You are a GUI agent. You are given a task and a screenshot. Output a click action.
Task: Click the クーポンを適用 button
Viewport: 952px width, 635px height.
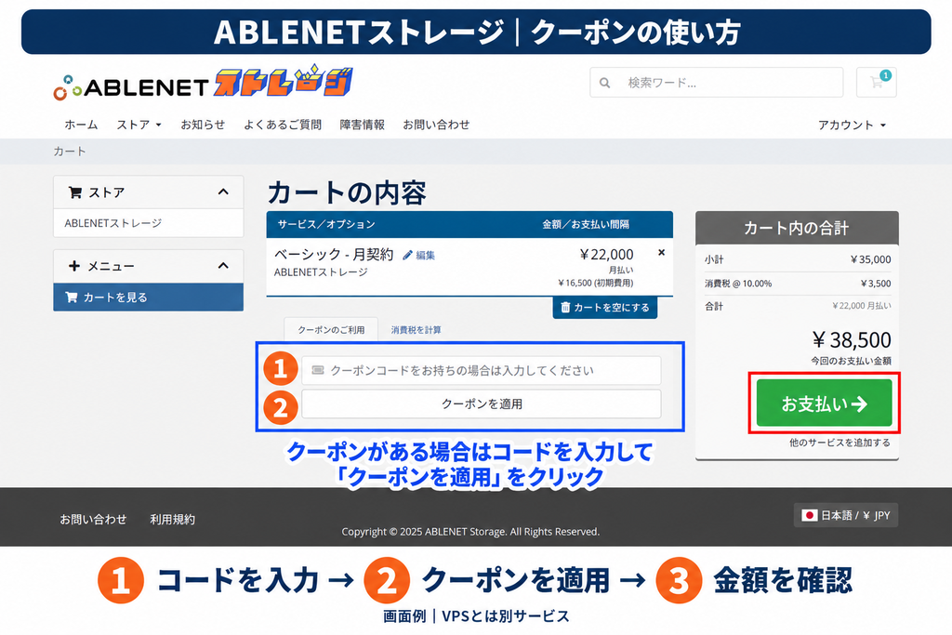[481, 403]
